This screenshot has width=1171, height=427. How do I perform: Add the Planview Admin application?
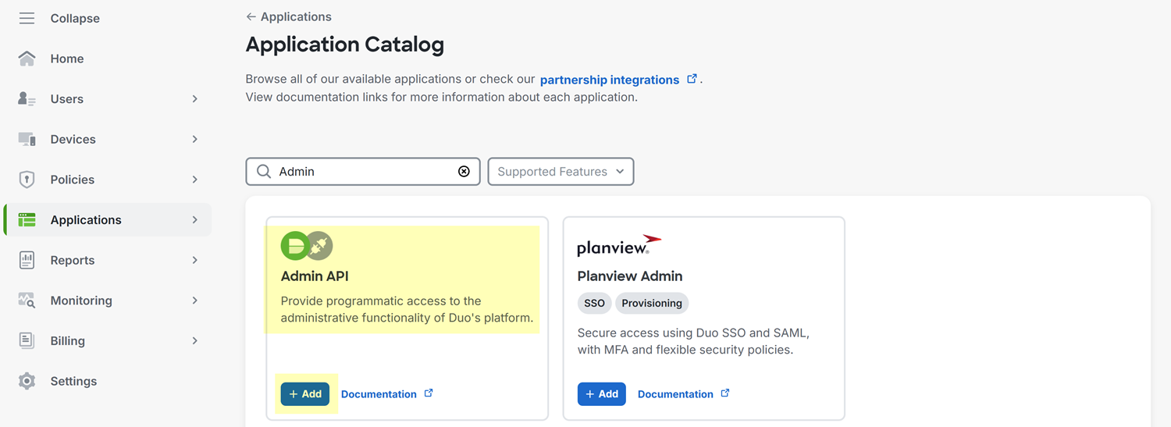(602, 394)
